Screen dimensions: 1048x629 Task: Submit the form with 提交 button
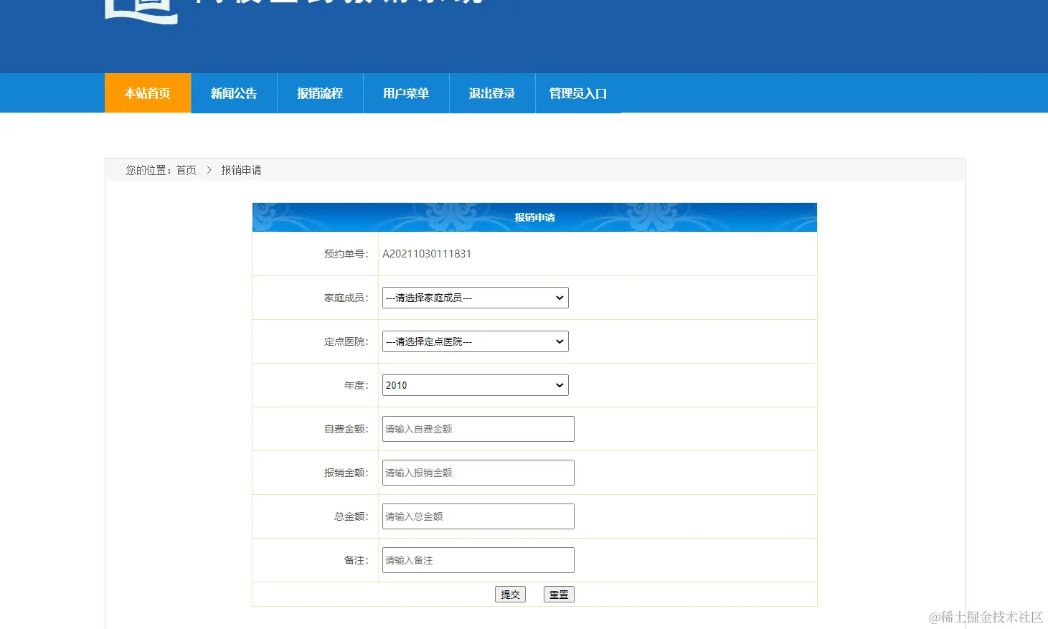click(510, 595)
